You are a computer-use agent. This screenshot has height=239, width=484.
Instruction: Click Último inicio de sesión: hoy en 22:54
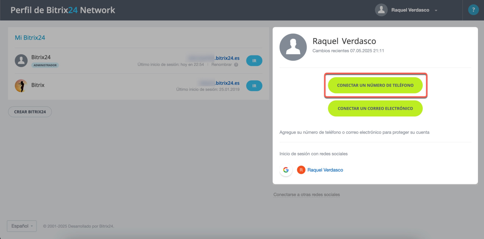click(171, 65)
